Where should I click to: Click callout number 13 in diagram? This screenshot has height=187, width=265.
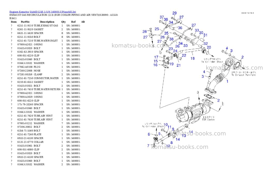[184, 135]
